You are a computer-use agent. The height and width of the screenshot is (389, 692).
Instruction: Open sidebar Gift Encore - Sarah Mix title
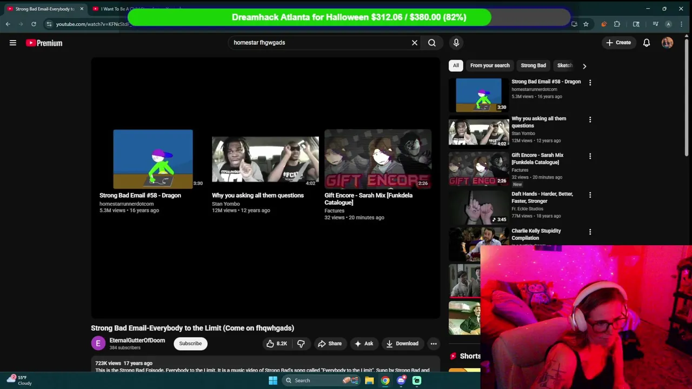(x=537, y=159)
